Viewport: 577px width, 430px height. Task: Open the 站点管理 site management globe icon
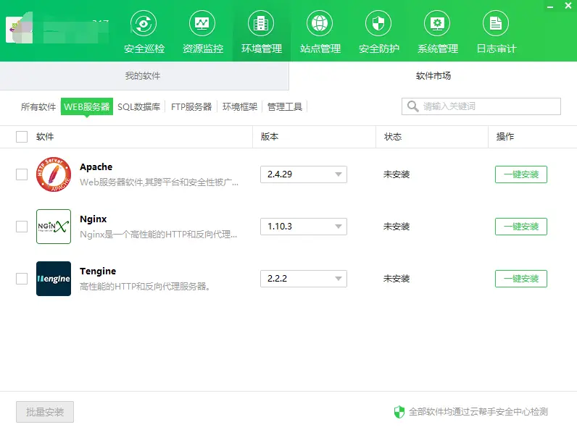click(320, 23)
